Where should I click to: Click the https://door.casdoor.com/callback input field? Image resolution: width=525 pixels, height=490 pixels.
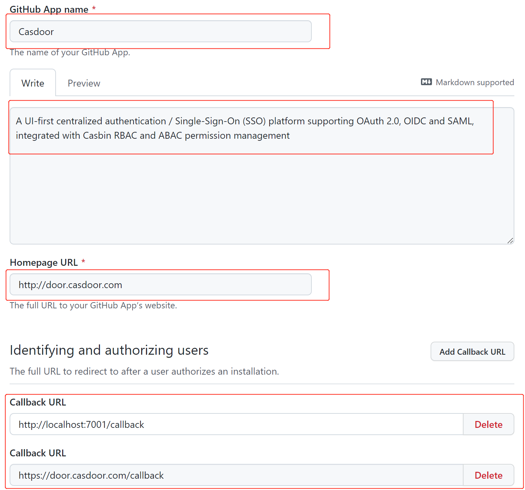(237, 475)
